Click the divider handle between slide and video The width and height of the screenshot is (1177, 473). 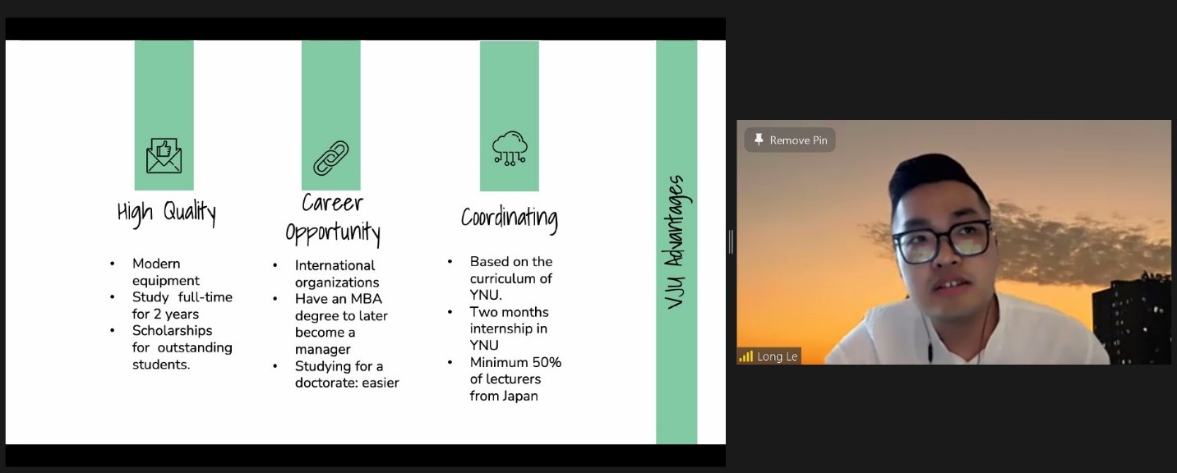(731, 241)
